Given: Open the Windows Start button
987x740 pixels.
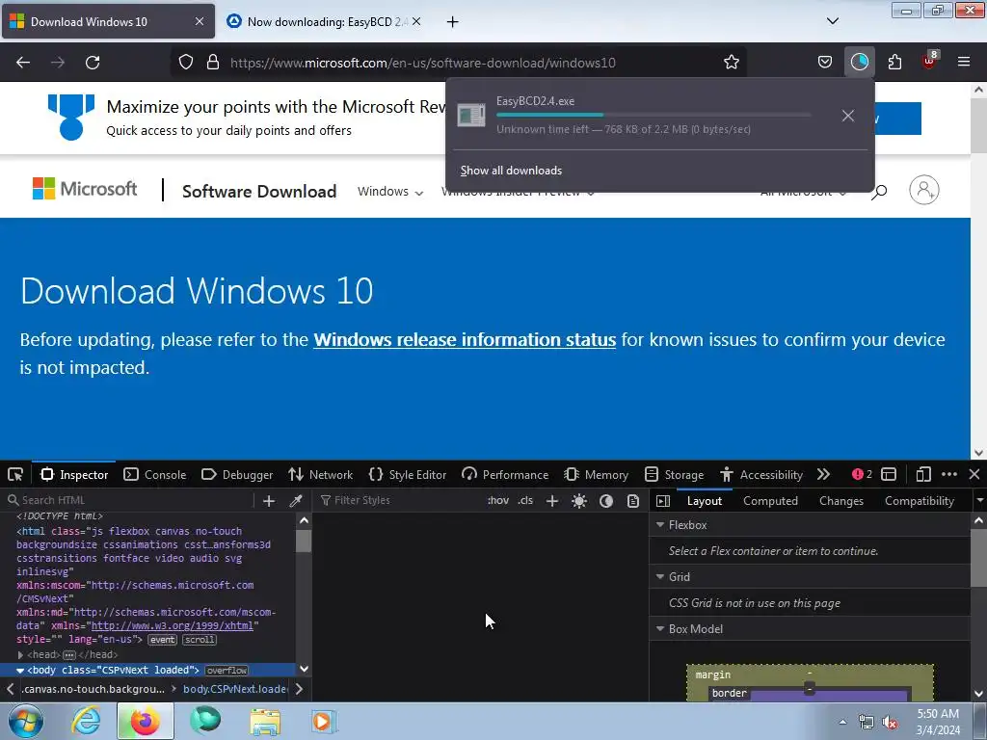Looking at the screenshot, I should (x=26, y=721).
